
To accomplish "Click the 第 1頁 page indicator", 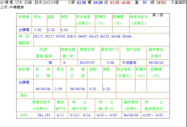I will [157, 15].
